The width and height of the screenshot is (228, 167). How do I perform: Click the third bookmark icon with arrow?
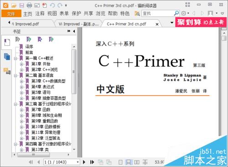click(40, 39)
